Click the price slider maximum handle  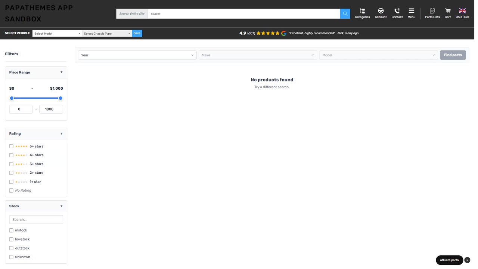[x=60, y=98]
